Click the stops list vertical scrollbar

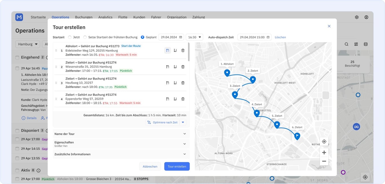point(189,52)
